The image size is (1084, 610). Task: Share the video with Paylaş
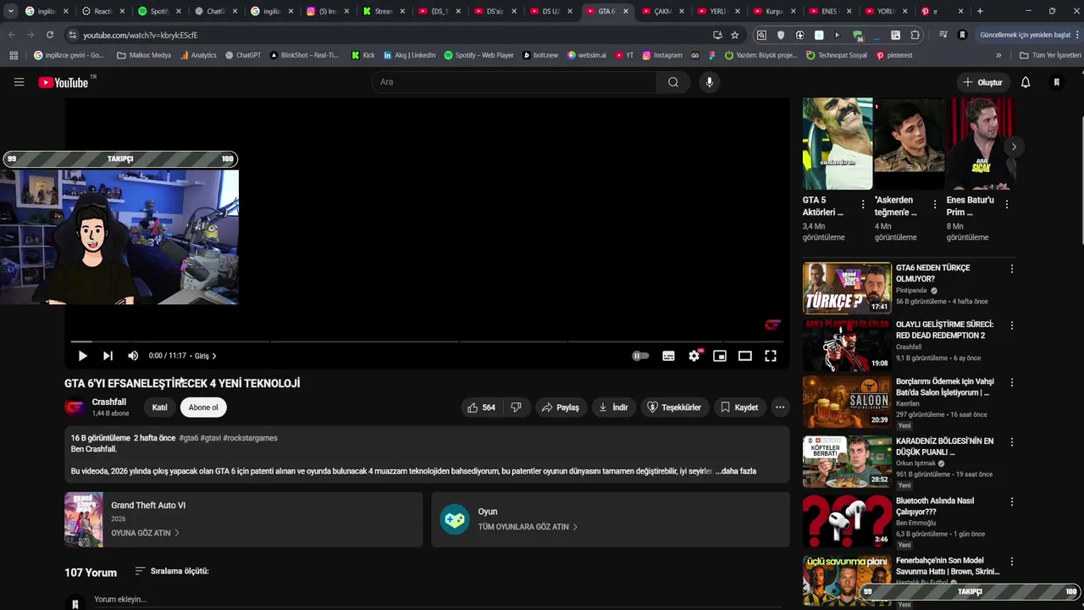click(561, 408)
